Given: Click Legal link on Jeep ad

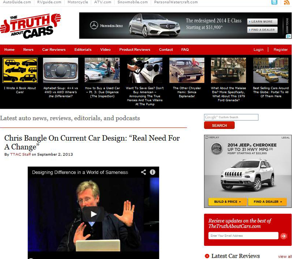Looking at the screenshot, I should (x=285, y=137).
